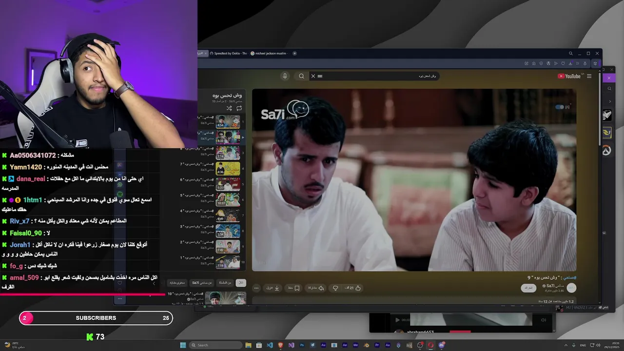
Task: Open Premiere Pro from taskbar
Action: tap(377, 345)
